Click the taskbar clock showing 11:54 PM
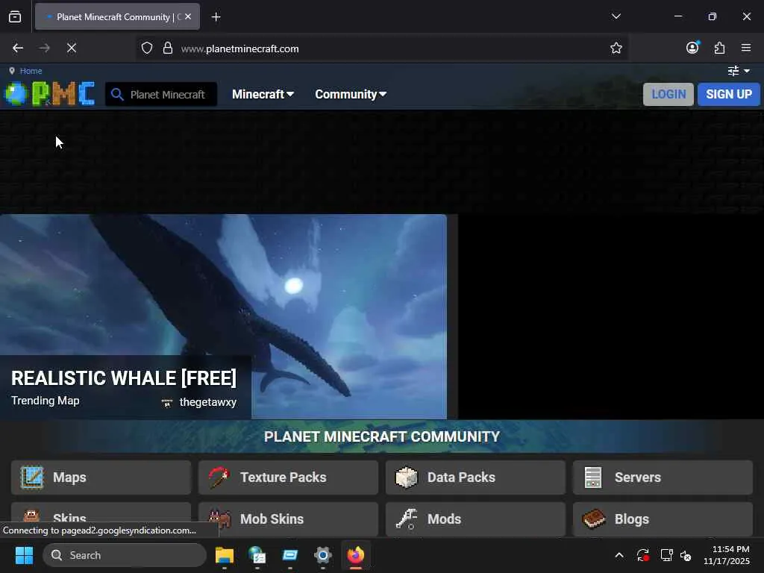This screenshot has height=573, width=764. click(727, 555)
